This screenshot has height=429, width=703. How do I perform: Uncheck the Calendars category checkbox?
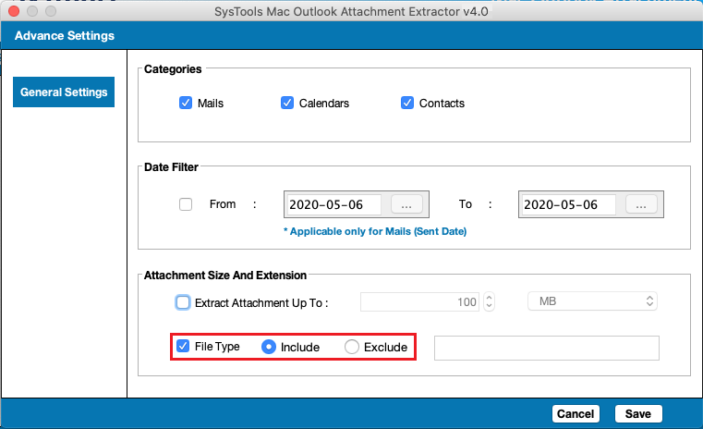[287, 103]
